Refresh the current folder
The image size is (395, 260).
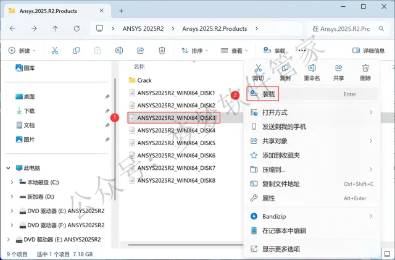pos(77,28)
